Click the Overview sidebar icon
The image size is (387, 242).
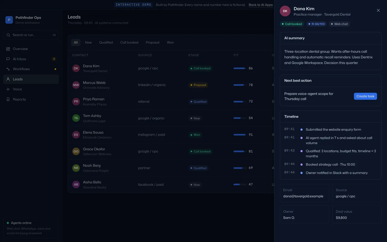click(8, 49)
